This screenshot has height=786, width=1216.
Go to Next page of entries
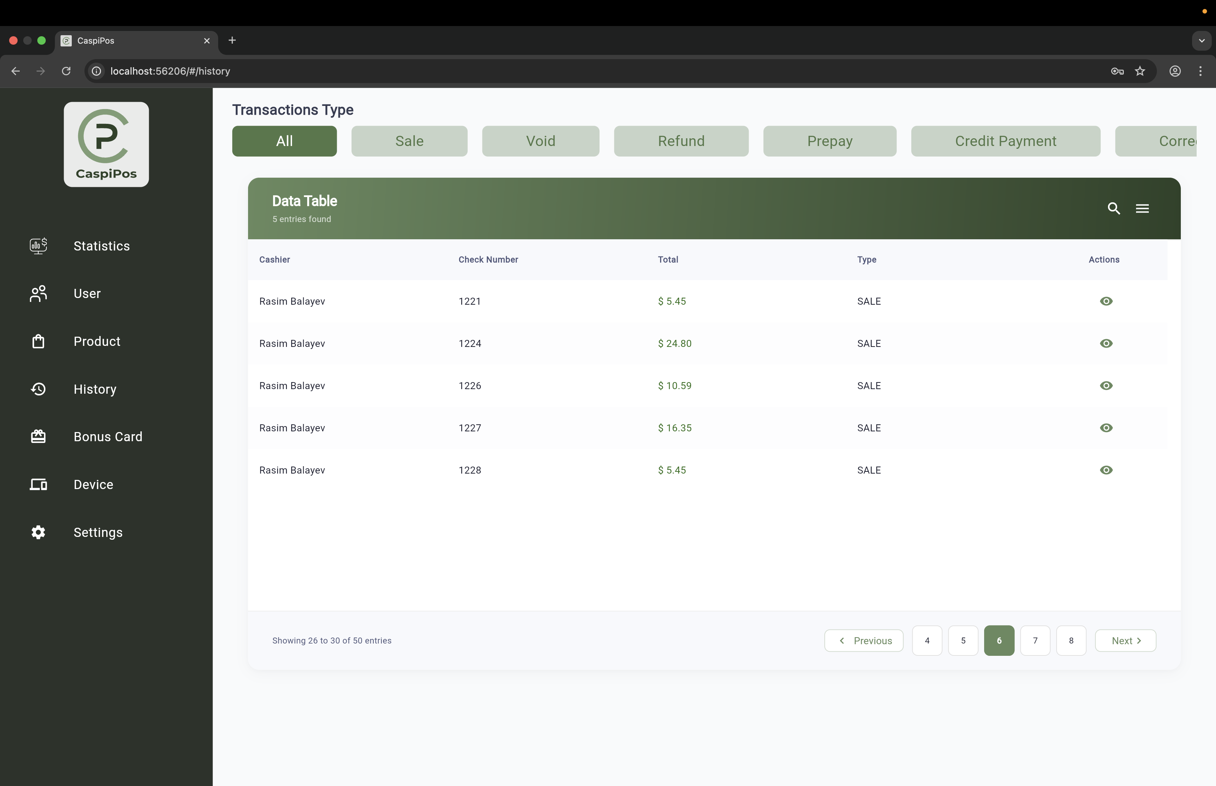(1125, 641)
